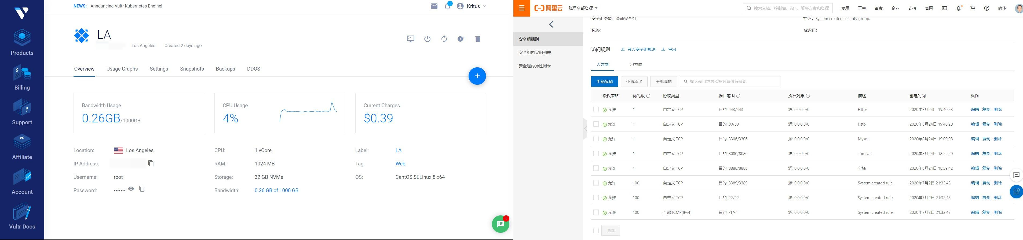Collapse the Aliyun side panel handle
This screenshot has height=240, width=1023.
pyautogui.click(x=585, y=129)
